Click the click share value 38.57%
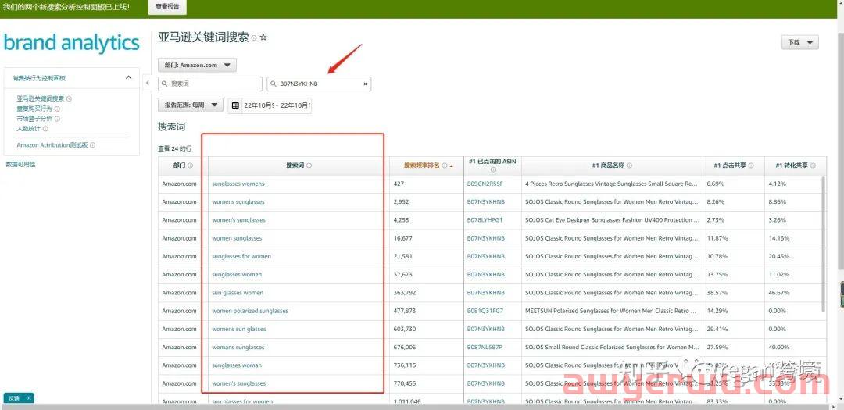Screen dimensions: 844x410 (x=715, y=293)
